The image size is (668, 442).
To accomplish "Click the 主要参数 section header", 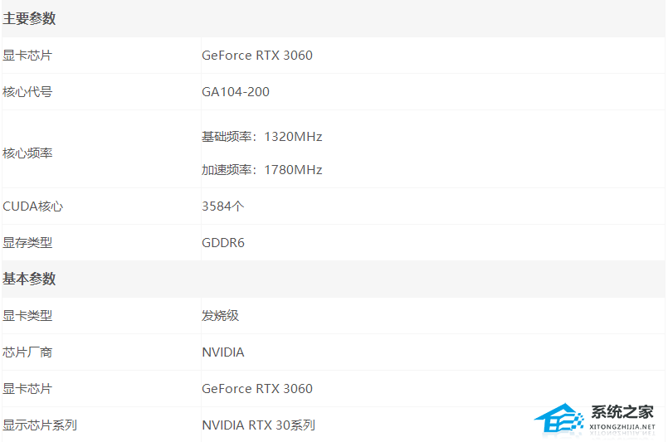I will tap(30, 18).
